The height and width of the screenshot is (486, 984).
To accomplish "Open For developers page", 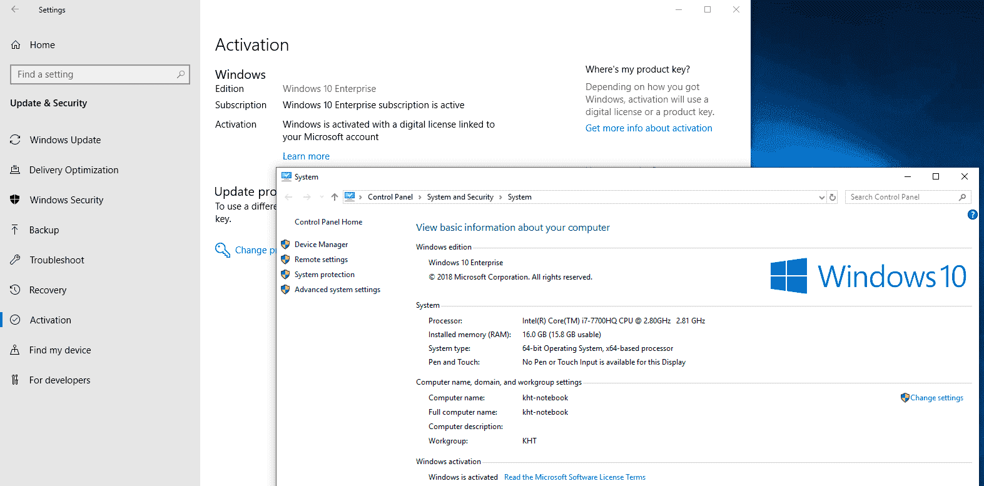I will click(59, 380).
